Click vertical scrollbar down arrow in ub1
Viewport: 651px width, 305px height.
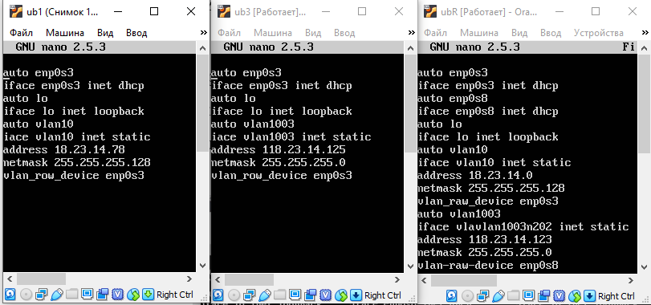tap(202, 266)
